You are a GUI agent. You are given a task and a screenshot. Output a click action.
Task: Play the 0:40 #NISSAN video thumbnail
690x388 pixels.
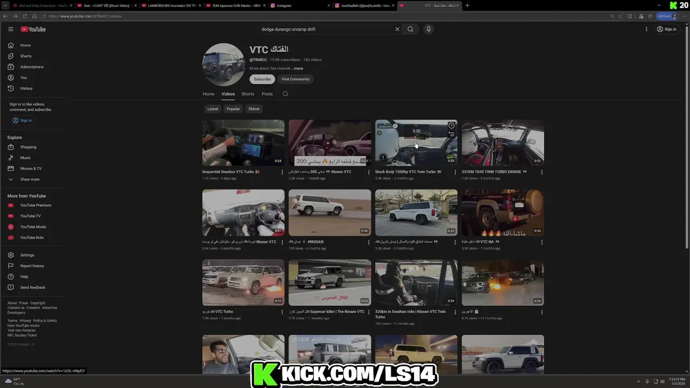[330, 212]
